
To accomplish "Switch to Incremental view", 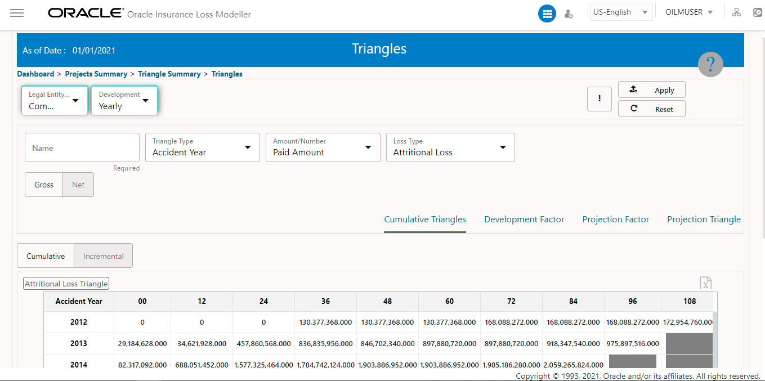I will [x=104, y=256].
